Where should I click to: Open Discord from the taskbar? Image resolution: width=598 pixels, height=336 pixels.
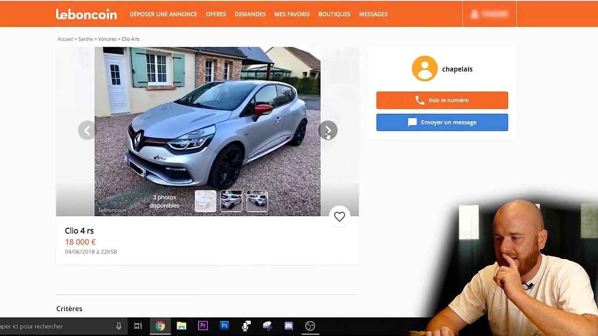(289, 326)
